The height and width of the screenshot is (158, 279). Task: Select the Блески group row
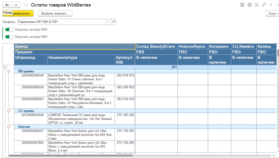75,127
